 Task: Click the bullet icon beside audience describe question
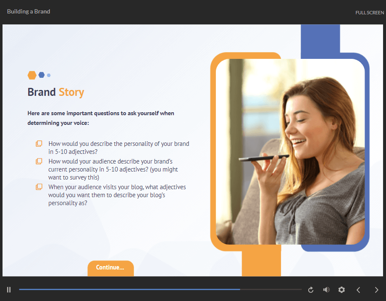(39, 161)
